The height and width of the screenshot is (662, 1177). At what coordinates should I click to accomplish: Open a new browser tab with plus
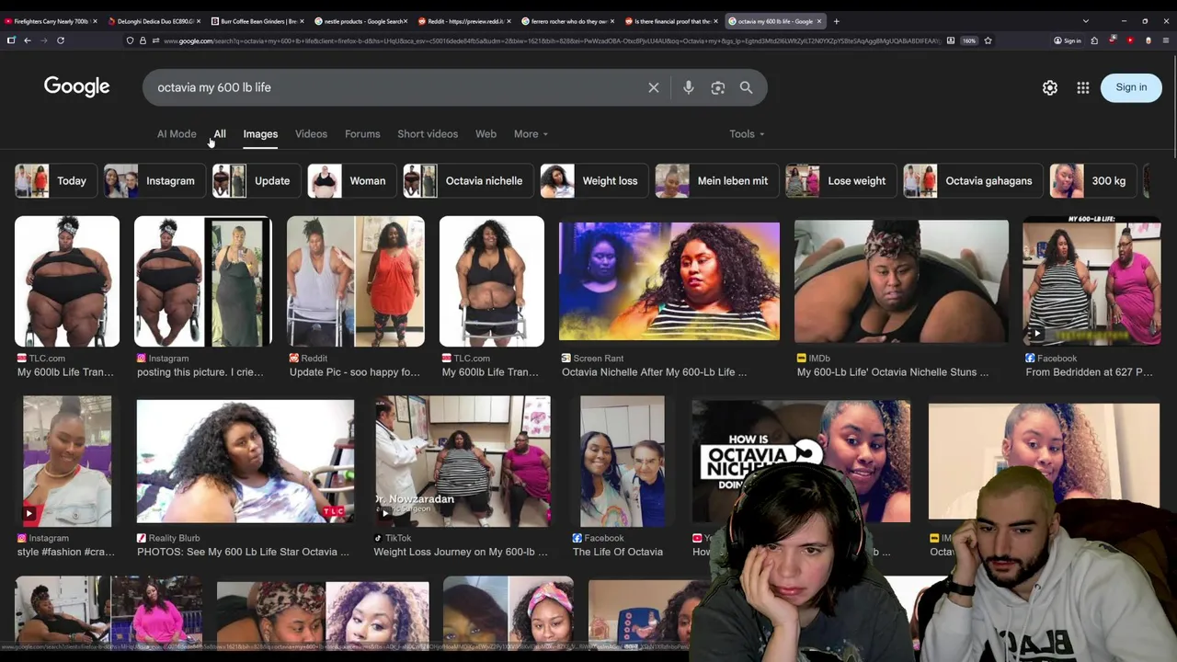coord(836,21)
